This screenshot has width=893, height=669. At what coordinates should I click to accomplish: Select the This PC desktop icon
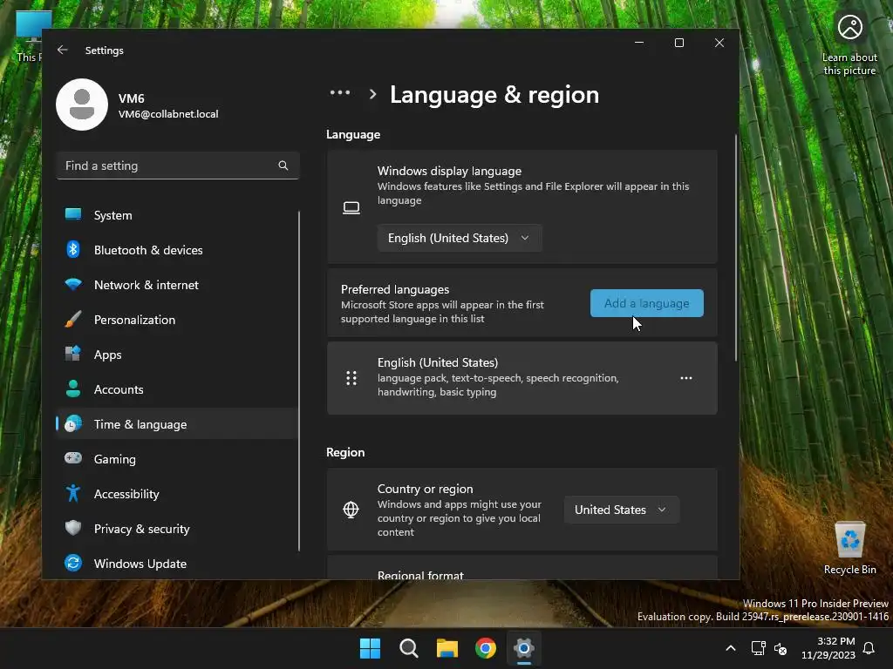click(x=29, y=37)
